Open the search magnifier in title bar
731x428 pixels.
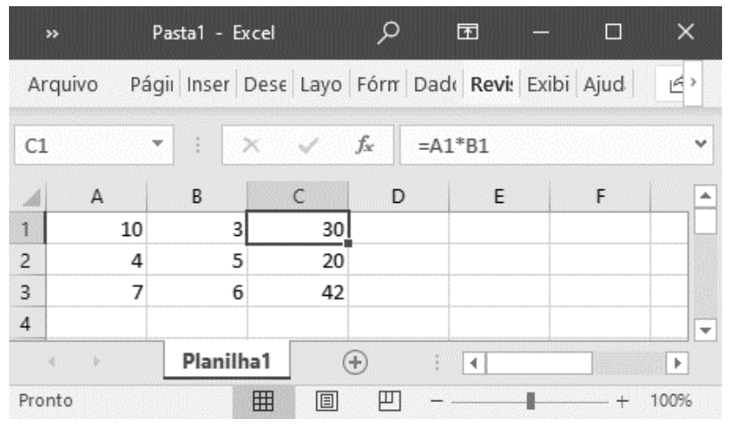click(x=388, y=33)
